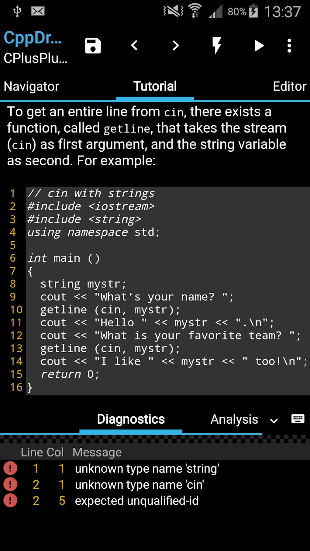Open the Analysis tab

(x=234, y=419)
